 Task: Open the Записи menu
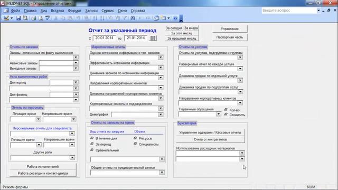91,11
